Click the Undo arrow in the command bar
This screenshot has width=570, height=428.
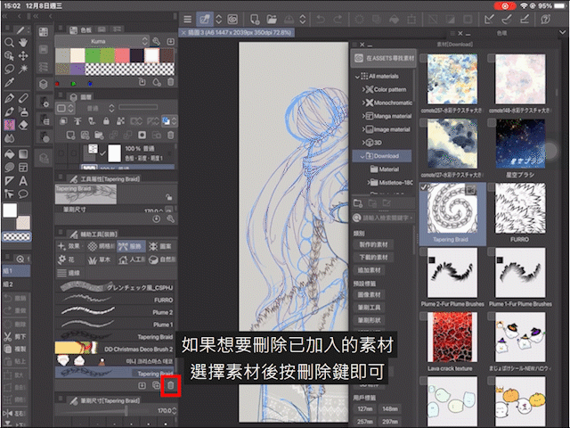pos(321,20)
